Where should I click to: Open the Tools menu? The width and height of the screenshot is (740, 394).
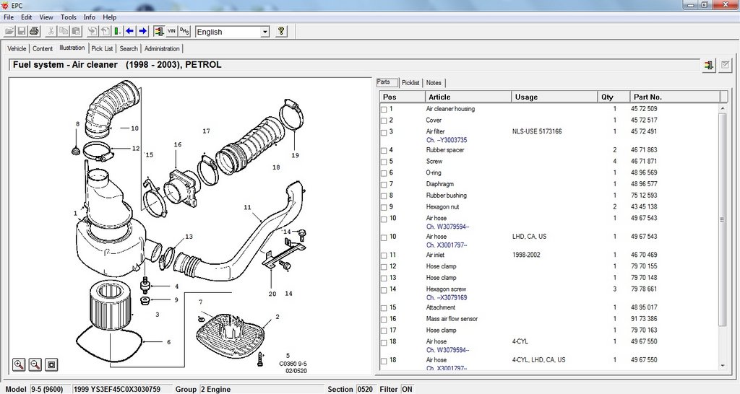coord(69,17)
